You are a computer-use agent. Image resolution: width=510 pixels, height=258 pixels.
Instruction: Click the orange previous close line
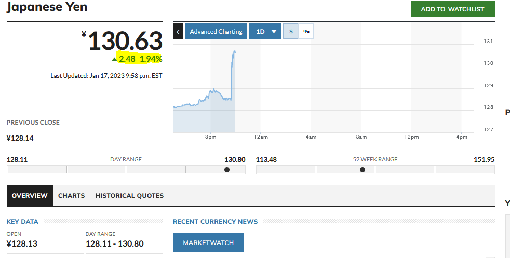tap(324, 107)
